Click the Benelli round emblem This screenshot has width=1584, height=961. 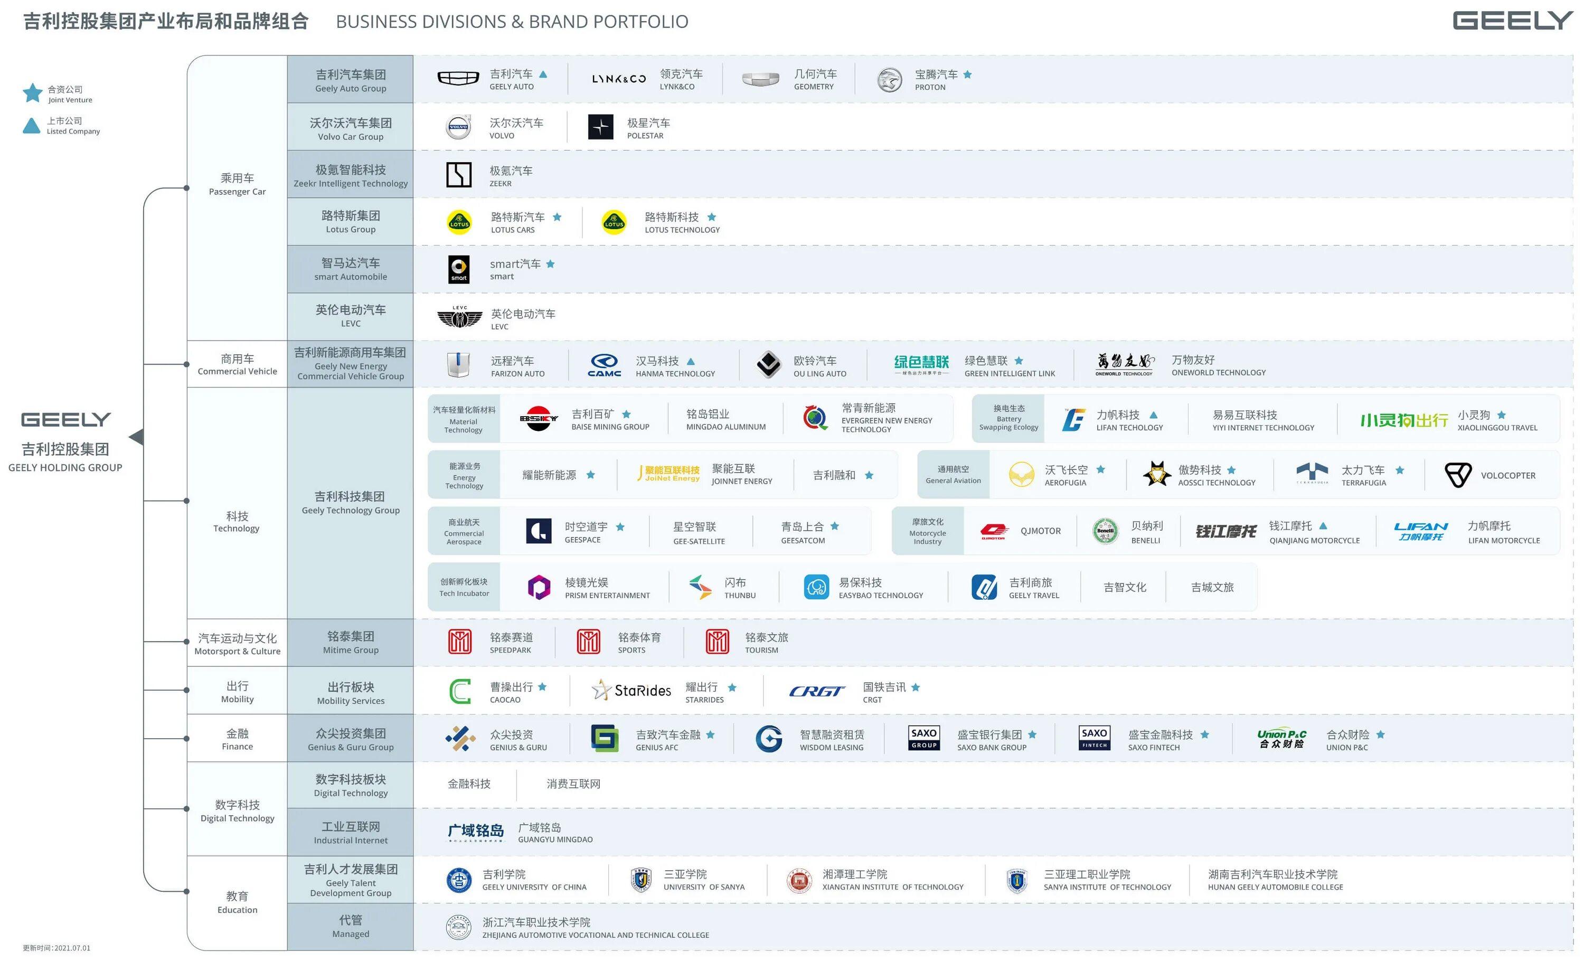[1105, 531]
